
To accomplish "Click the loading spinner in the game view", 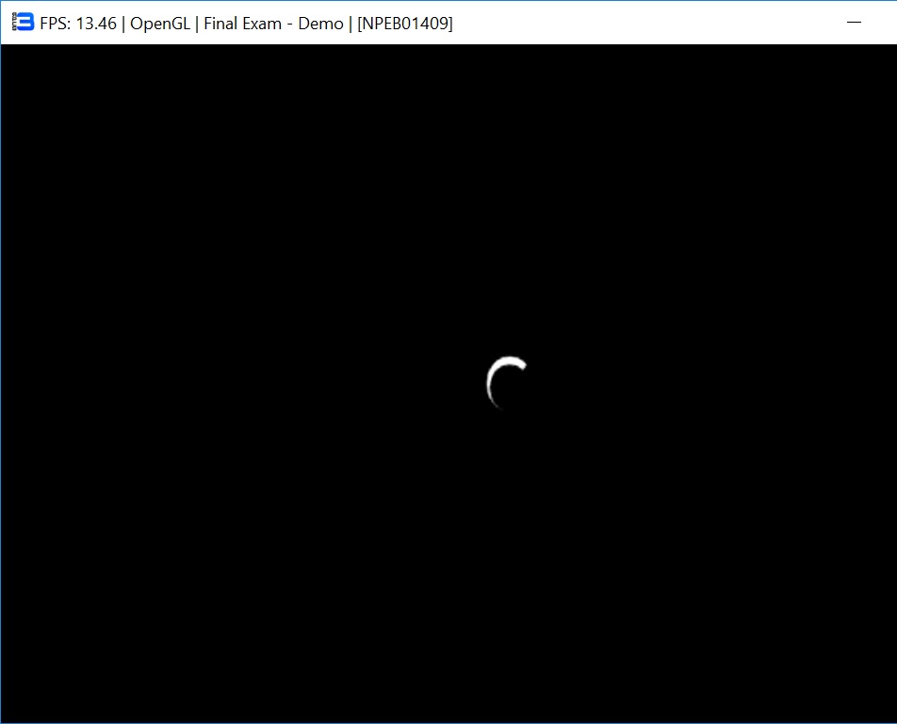I will 506,383.
